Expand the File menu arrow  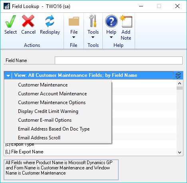tap(74, 37)
